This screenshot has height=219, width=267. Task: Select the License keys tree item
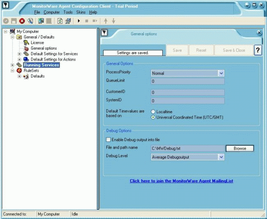tap(37, 43)
